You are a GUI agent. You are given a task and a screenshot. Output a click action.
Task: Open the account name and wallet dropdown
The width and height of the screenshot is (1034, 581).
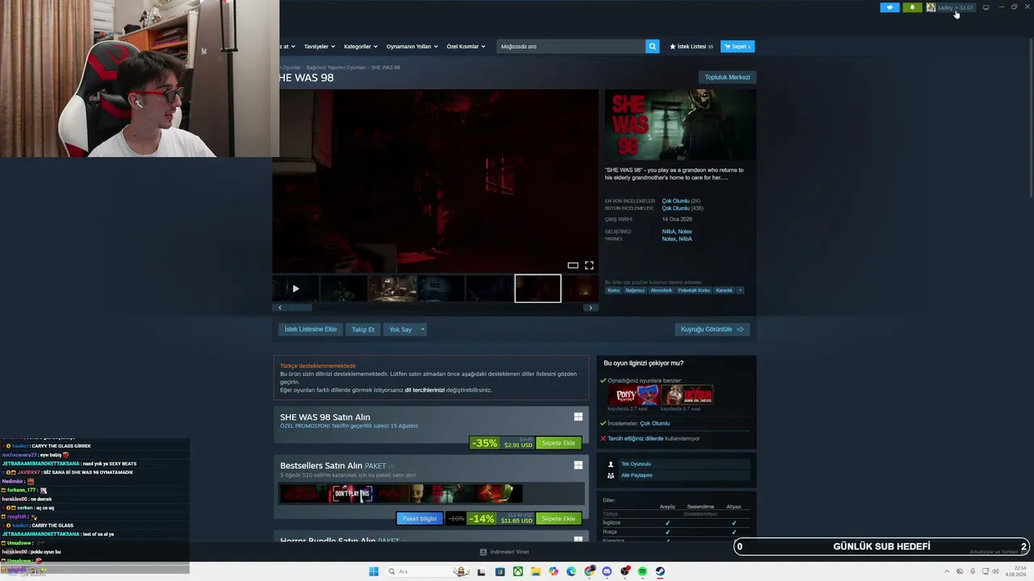click(x=956, y=7)
